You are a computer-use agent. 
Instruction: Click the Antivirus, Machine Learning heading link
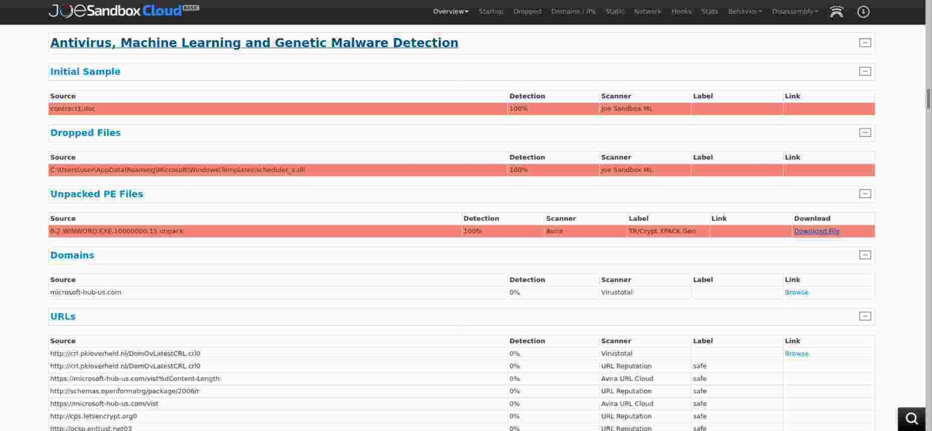(254, 42)
